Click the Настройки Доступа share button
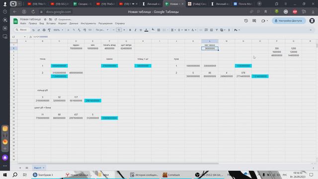318x179 pixels. (x=289, y=21)
